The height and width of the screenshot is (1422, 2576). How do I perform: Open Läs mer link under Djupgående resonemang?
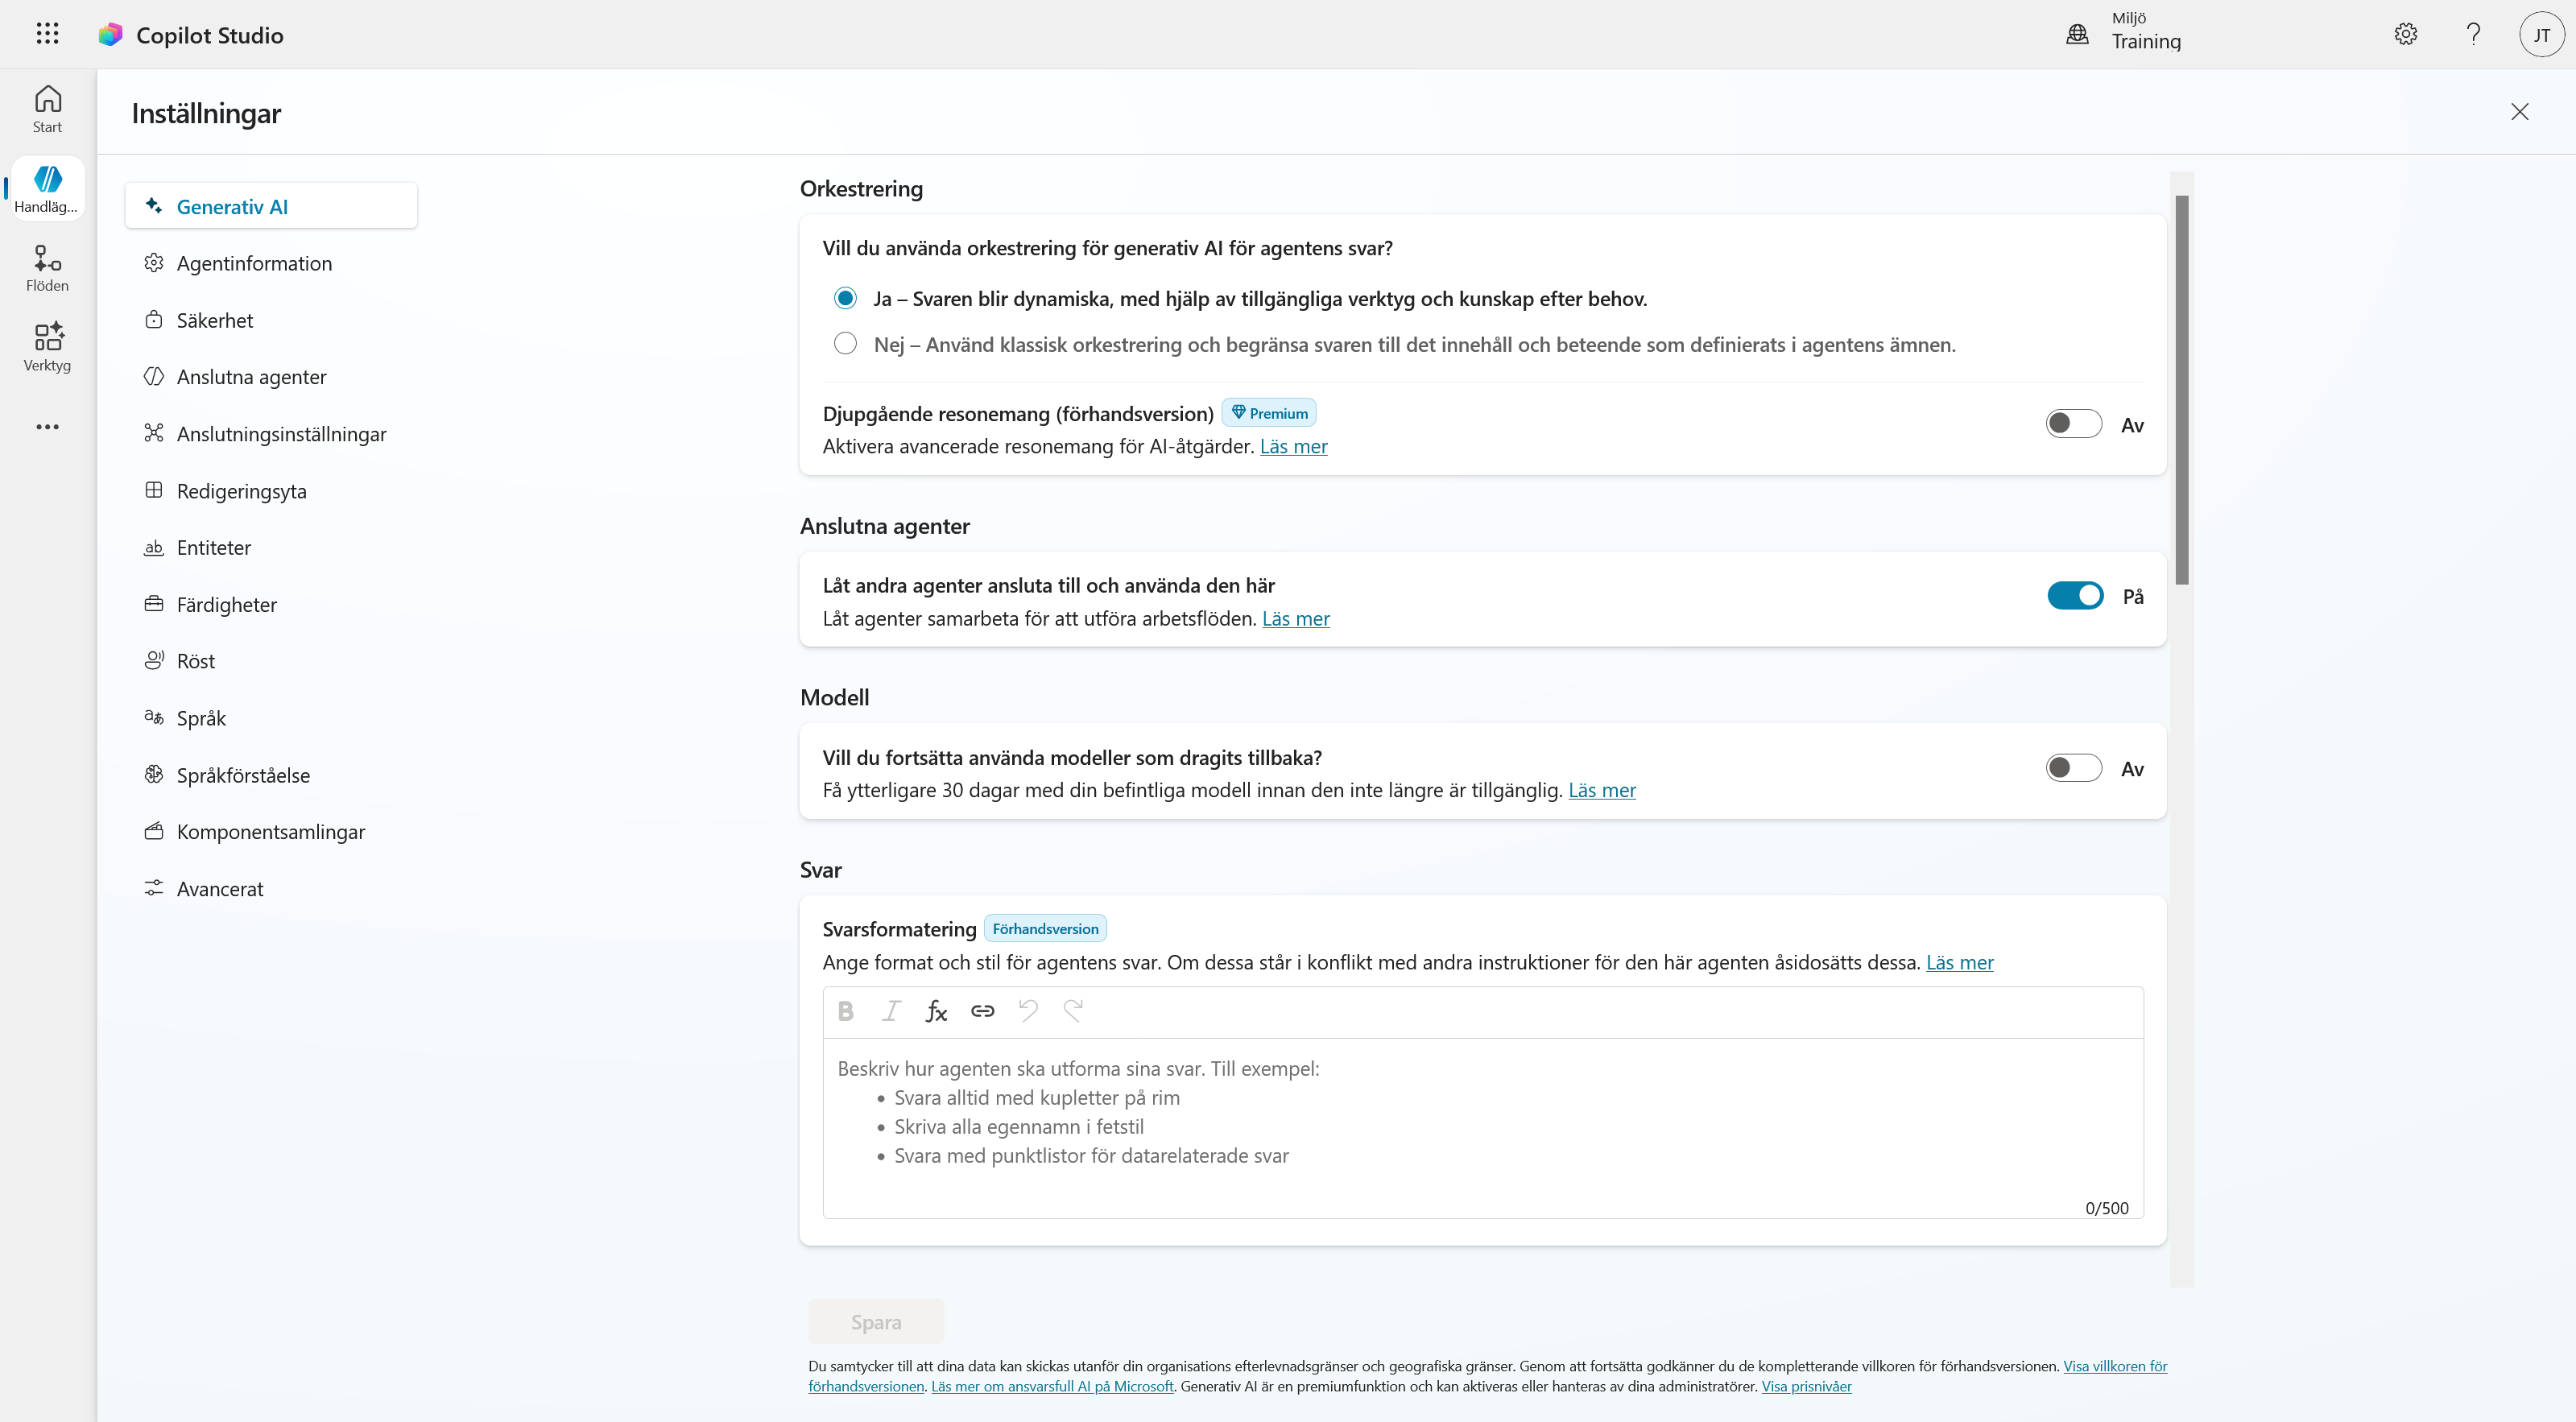(x=1293, y=446)
